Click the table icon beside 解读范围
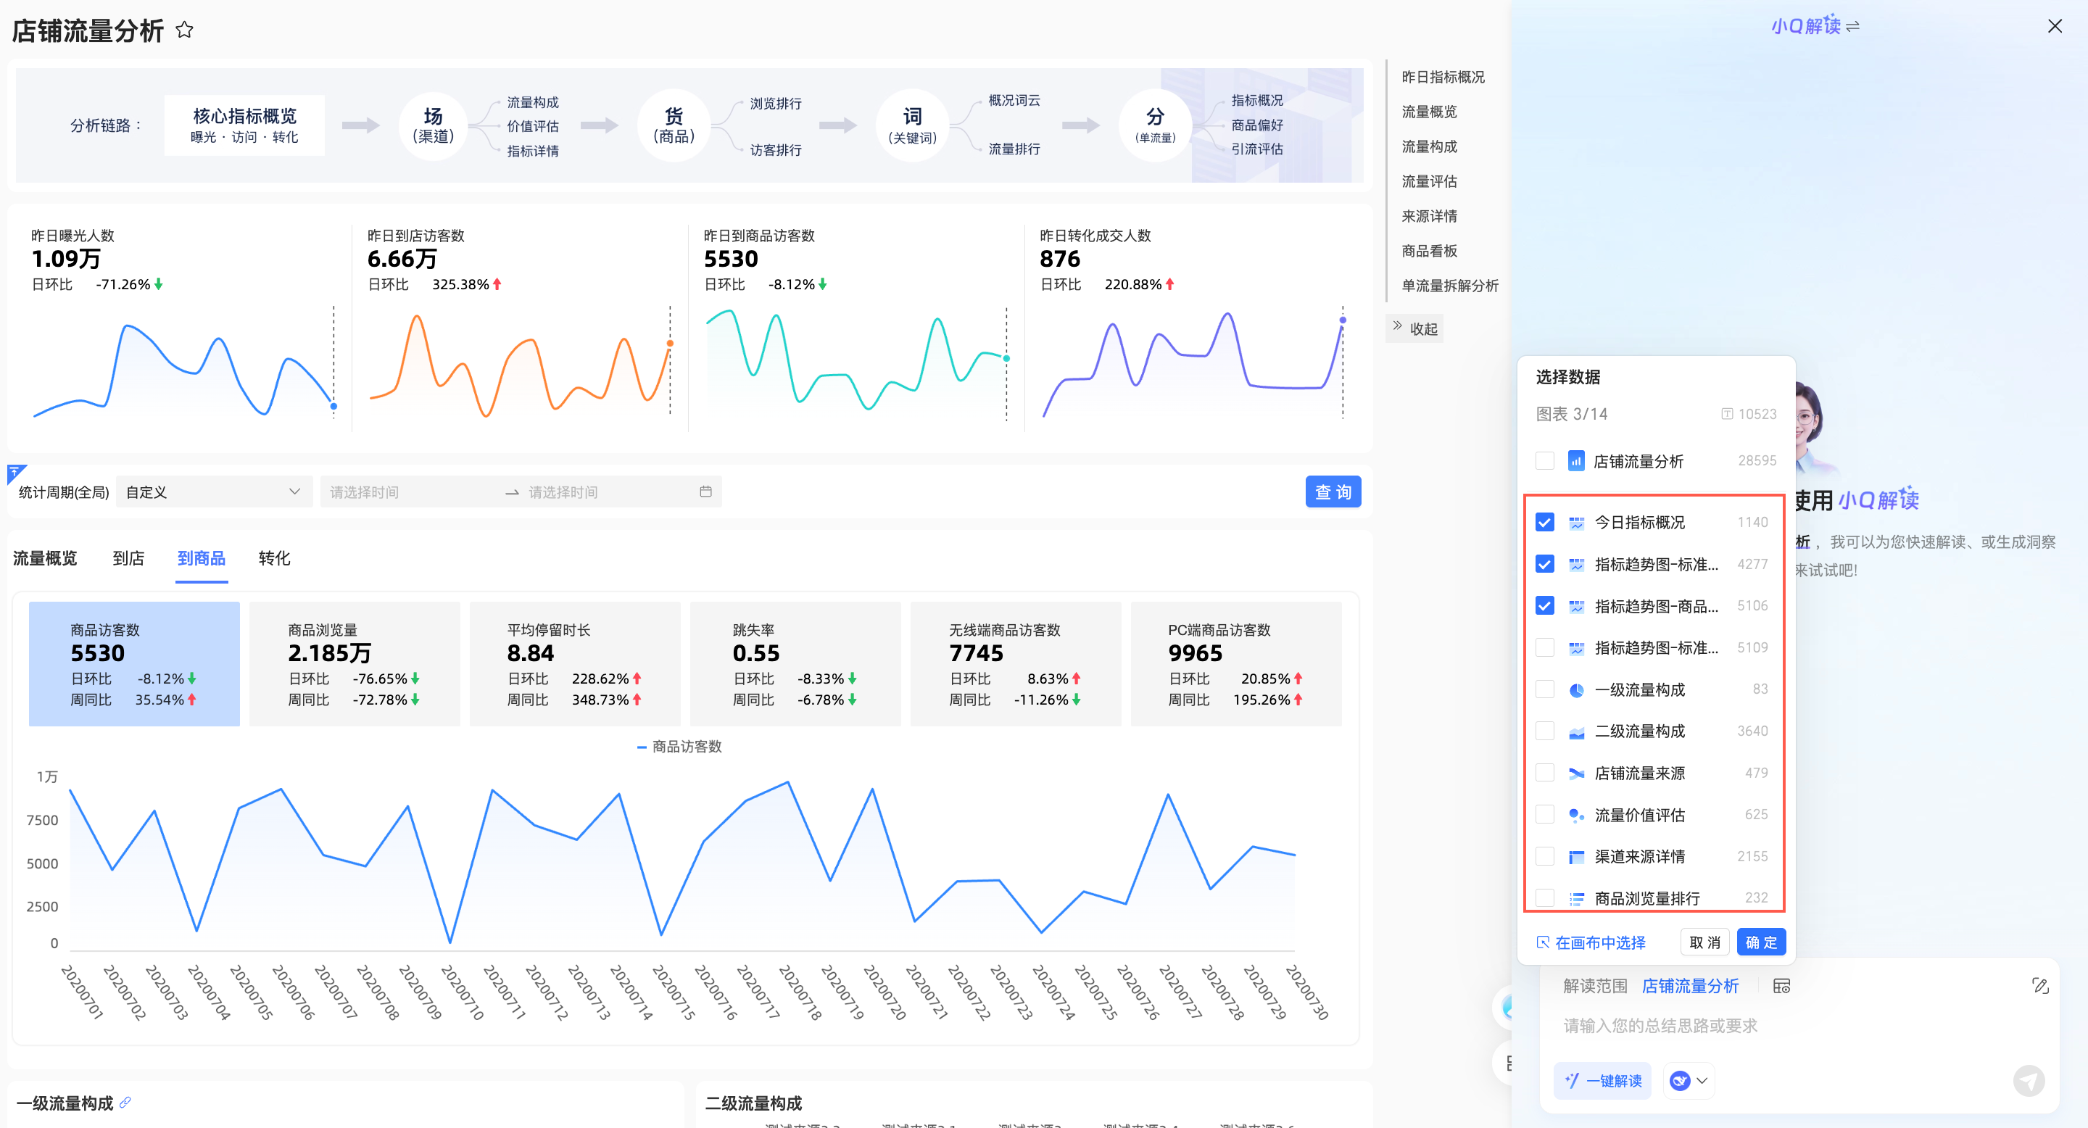Image resolution: width=2088 pixels, height=1128 pixels. tap(1781, 986)
